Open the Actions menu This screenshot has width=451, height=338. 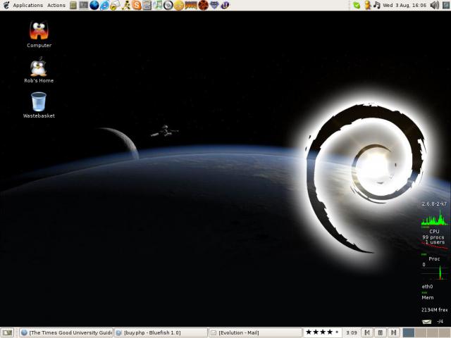pyautogui.click(x=56, y=5)
